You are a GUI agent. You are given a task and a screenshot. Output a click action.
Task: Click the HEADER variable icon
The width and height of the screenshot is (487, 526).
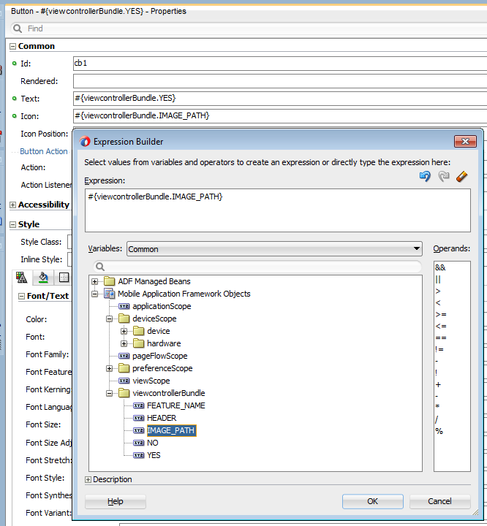(x=138, y=418)
